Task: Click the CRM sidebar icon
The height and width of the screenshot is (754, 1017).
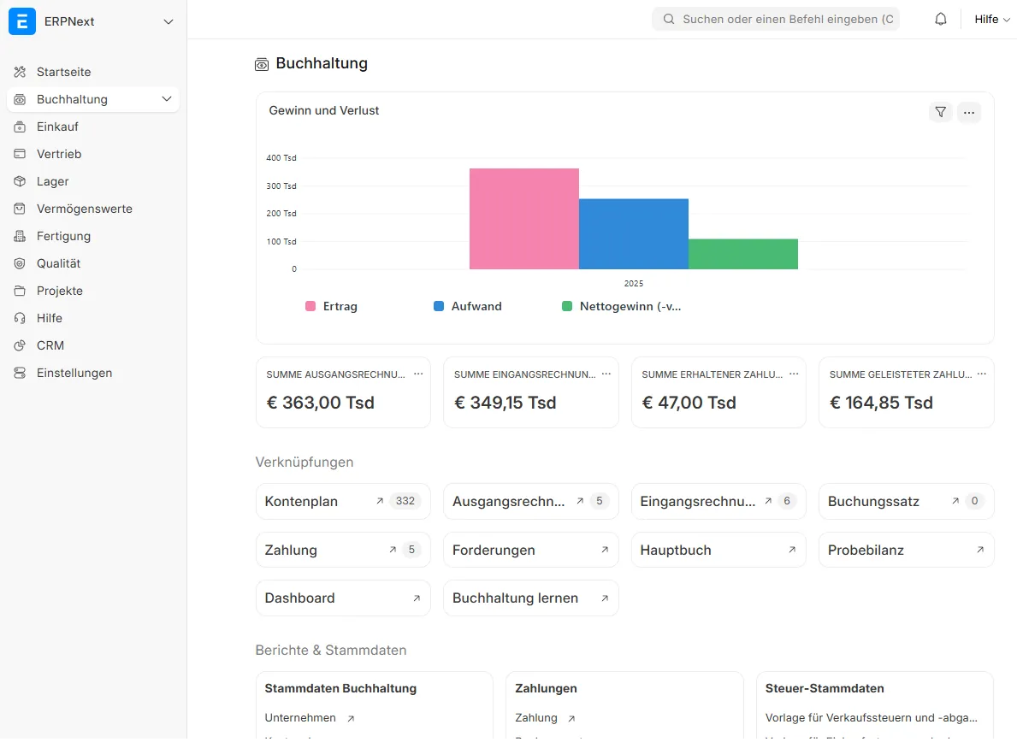Action: coord(20,345)
